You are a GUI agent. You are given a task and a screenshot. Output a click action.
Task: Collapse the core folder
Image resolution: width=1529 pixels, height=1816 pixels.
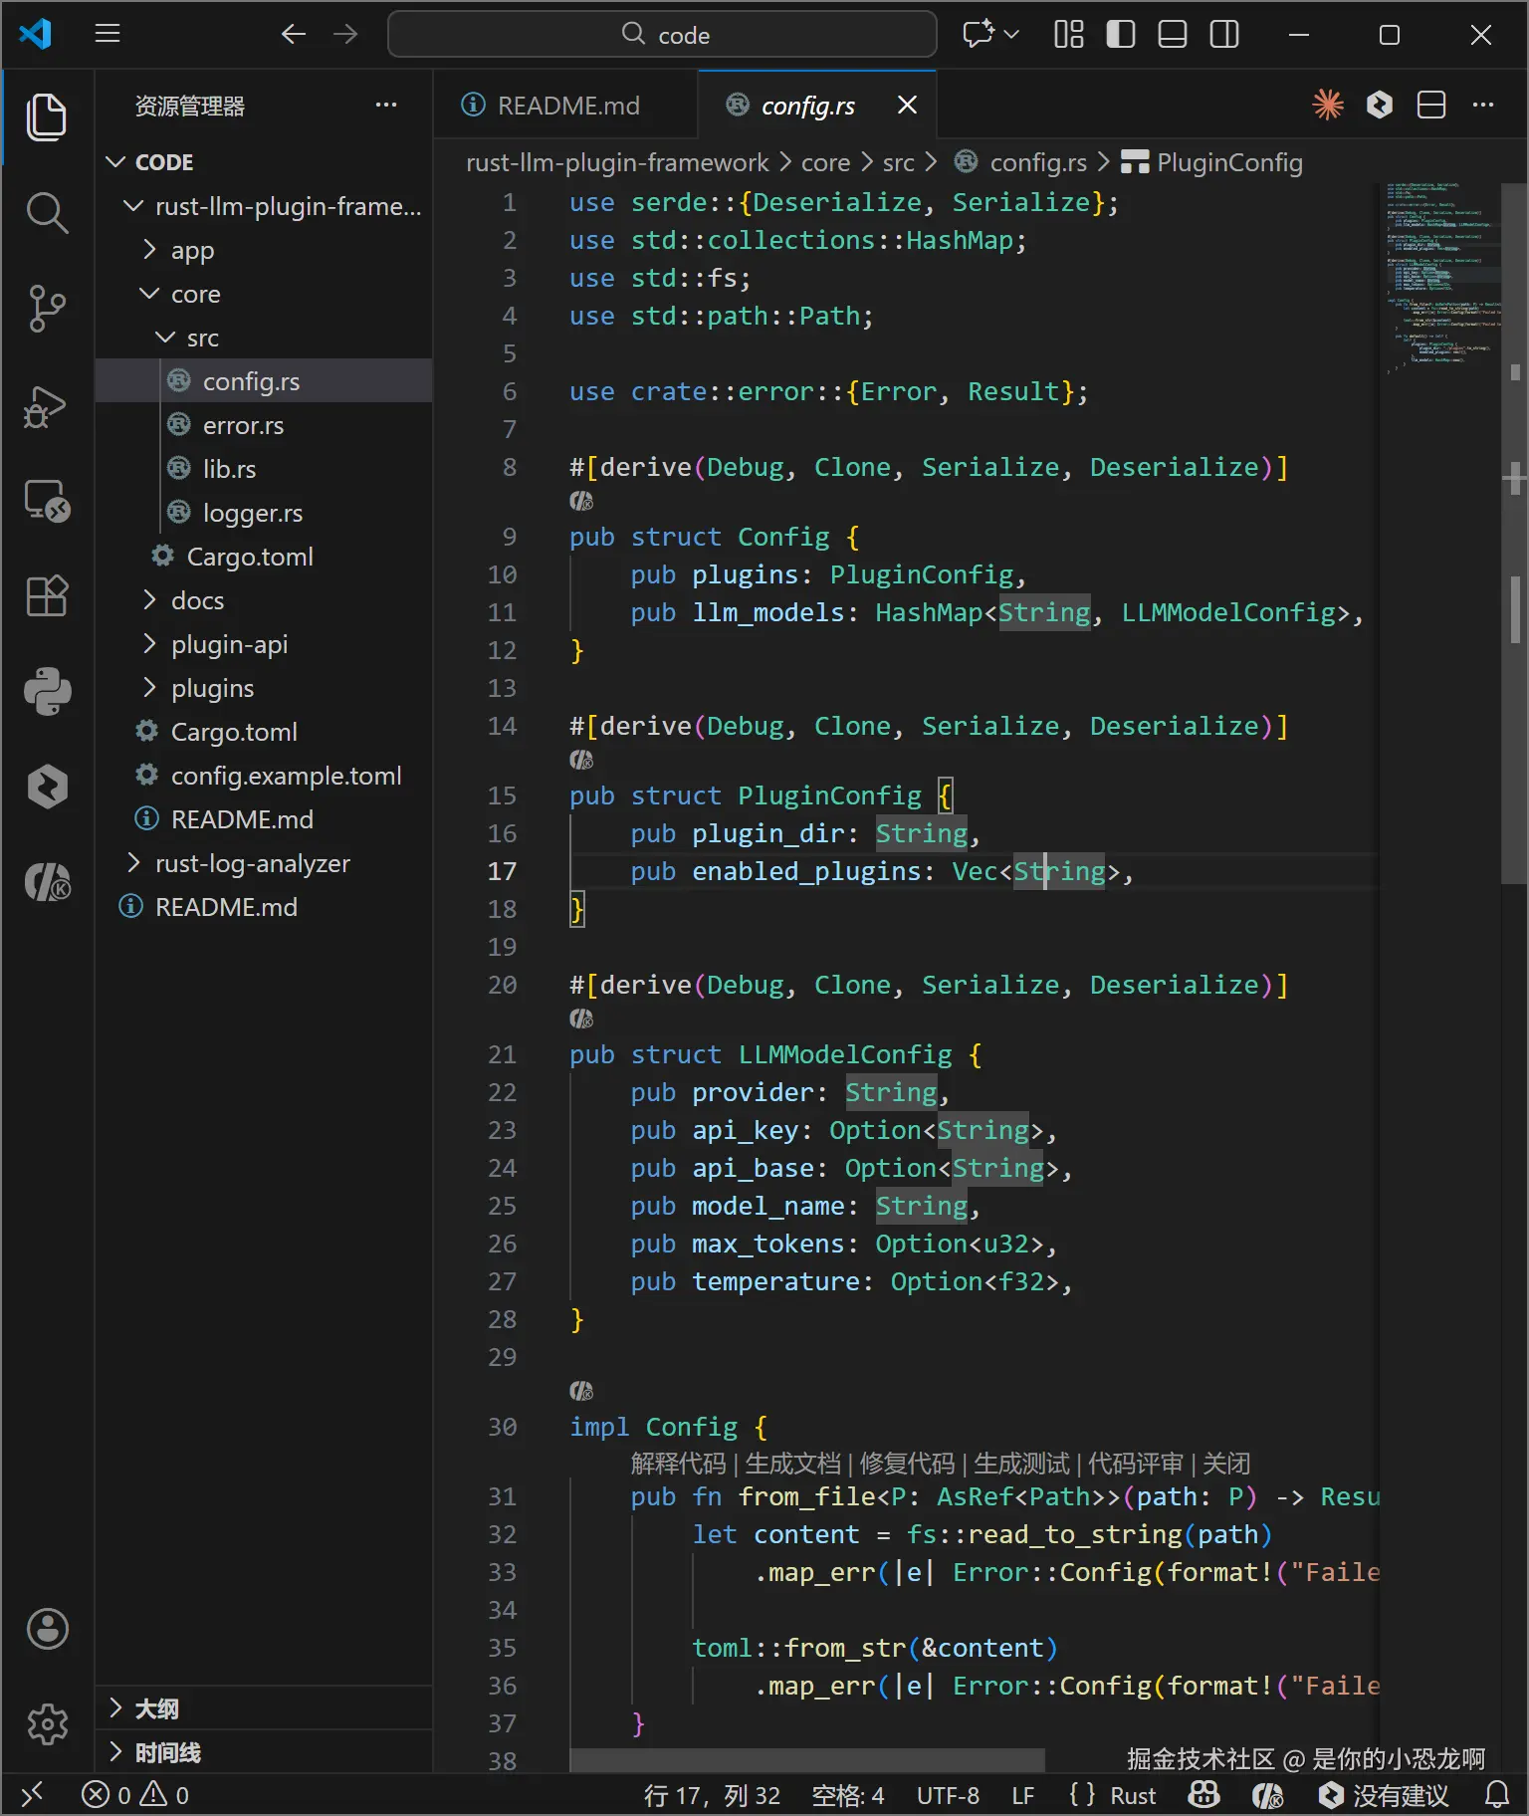tap(264, 294)
